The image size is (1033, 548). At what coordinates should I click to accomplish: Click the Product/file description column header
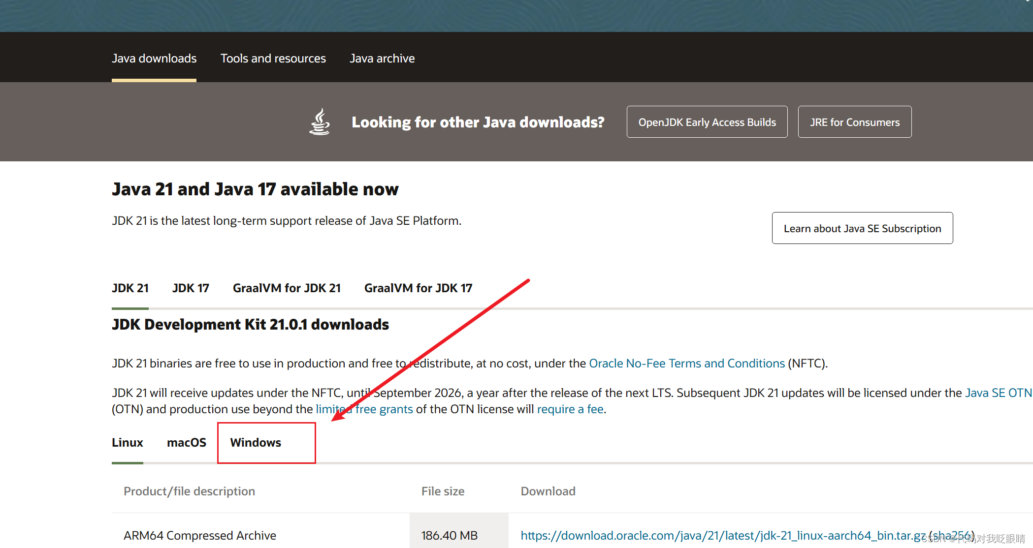(189, 491)
